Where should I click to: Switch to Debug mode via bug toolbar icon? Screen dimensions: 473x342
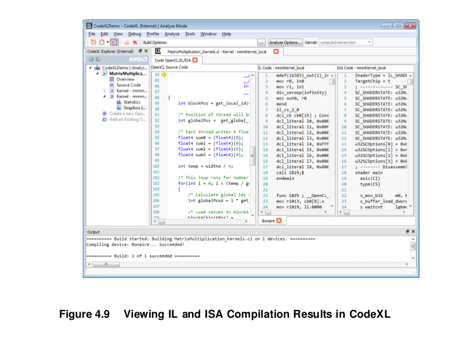pyautogui.click(x=93, y=42)
